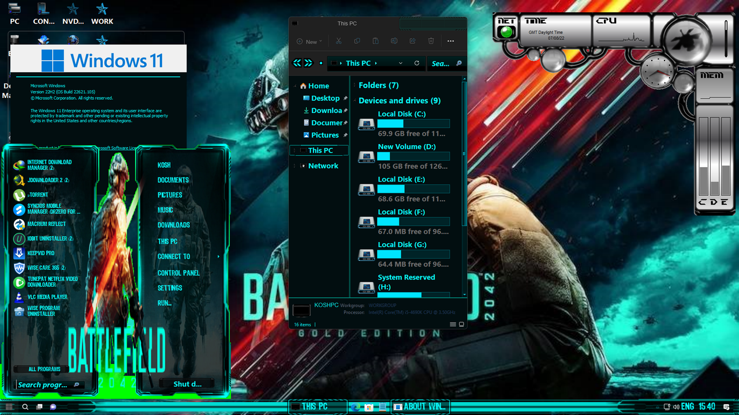Click the taskbar search magnifier icon
Viewport: 739px width, 415px height.
coord(25,407)
